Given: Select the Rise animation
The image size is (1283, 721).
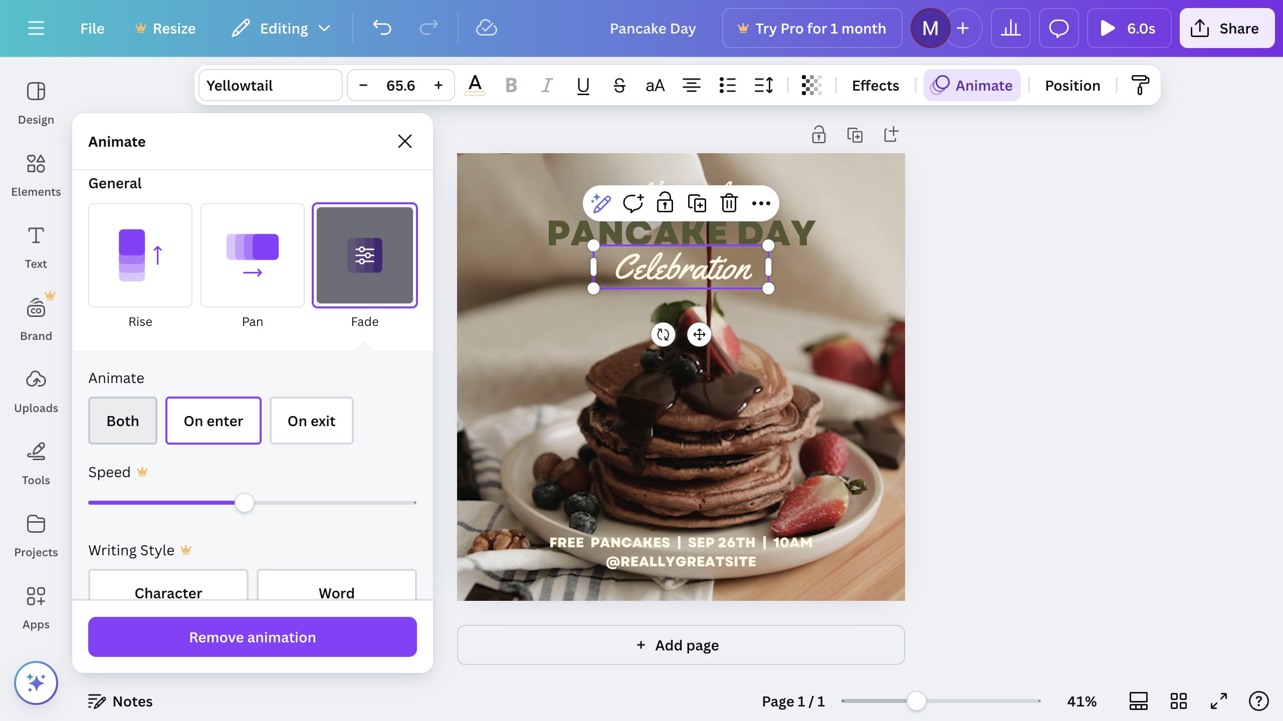Looking at the screenshot, I should 140,255.
